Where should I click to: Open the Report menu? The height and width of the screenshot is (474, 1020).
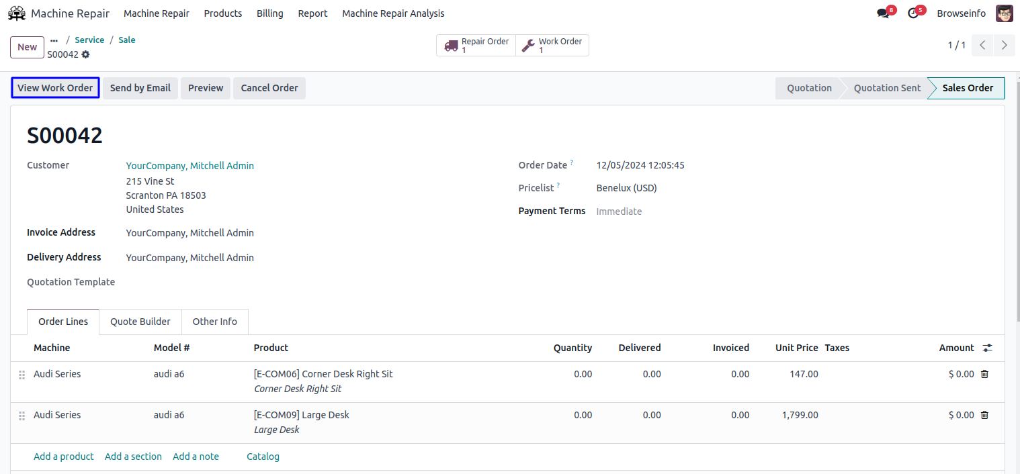tap(312, 13)
